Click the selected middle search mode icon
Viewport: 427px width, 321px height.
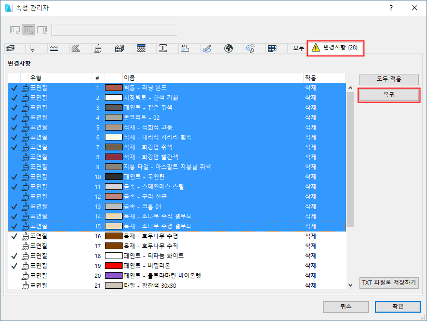click(29, 30)
